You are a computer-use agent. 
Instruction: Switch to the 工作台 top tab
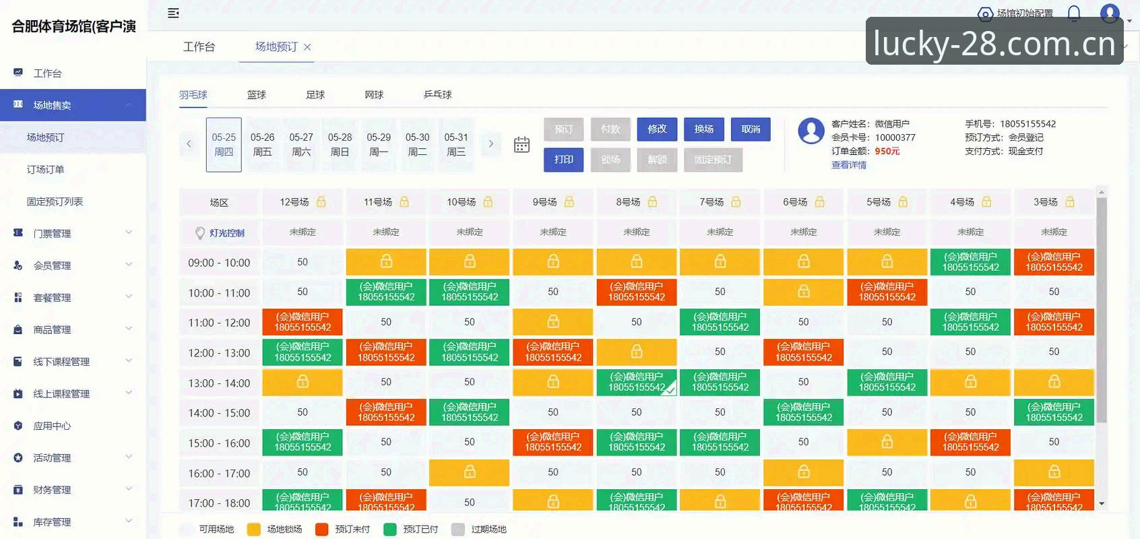199,46
